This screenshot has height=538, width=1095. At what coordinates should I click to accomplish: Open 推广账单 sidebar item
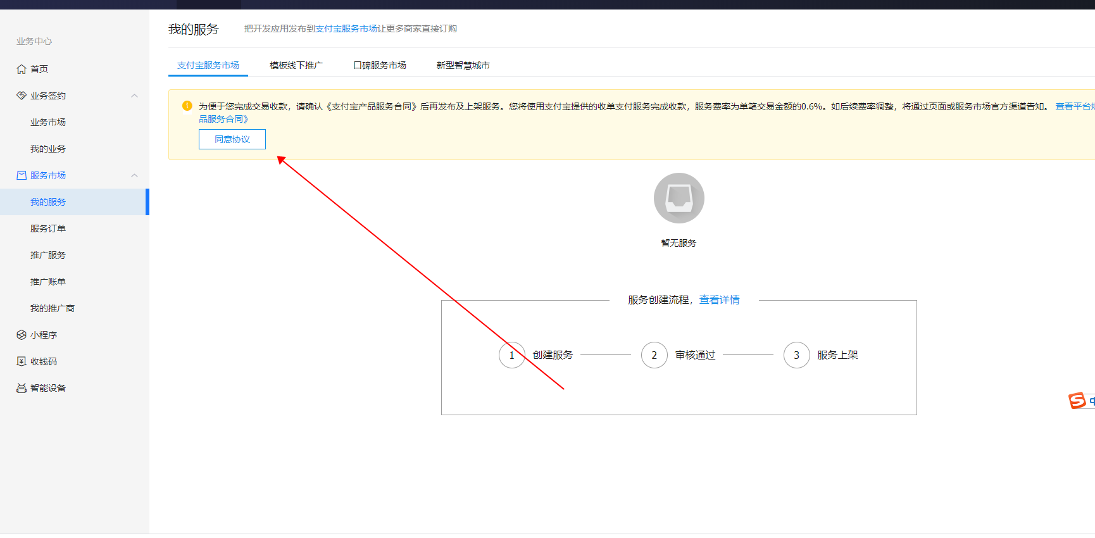point(48,282)
